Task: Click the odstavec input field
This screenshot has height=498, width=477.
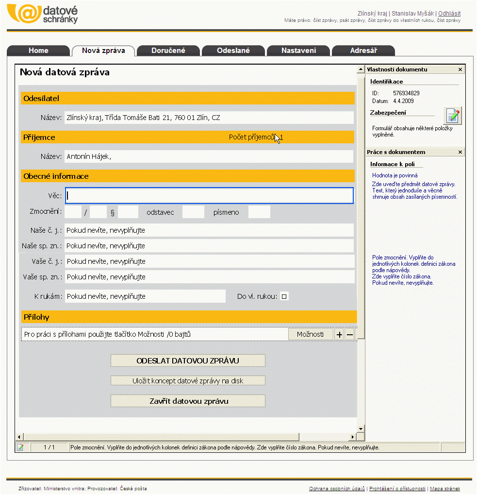Action: click(193, 212)
